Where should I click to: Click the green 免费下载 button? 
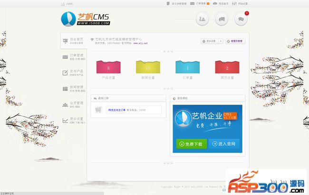pos(192,144)
